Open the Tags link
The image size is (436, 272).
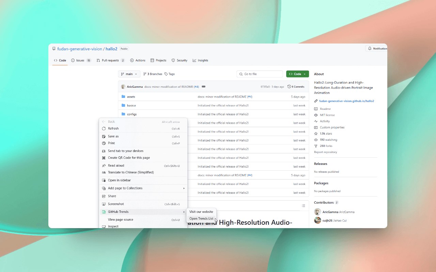(x=170, y=74)
